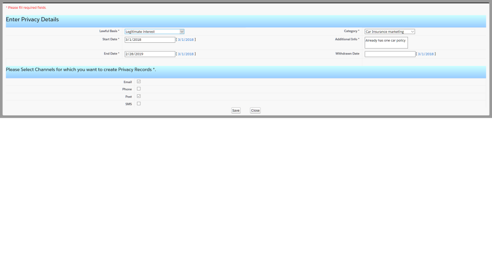Click the 3/1/2018 link beside Withdrawn Date
The image size is (492, 277).
tap(426, 54)
